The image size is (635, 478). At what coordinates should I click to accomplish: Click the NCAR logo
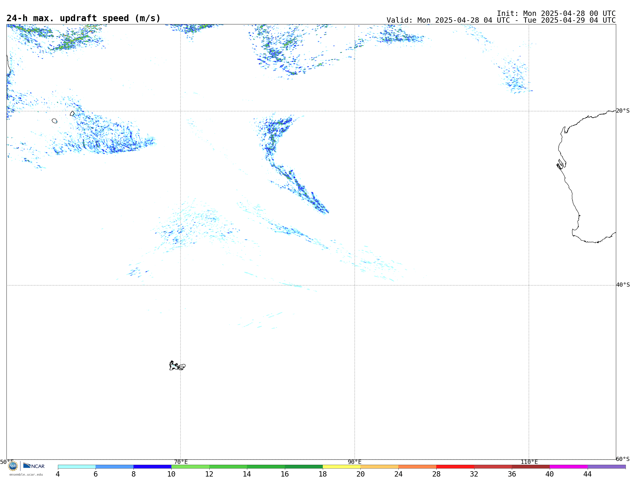34,466
